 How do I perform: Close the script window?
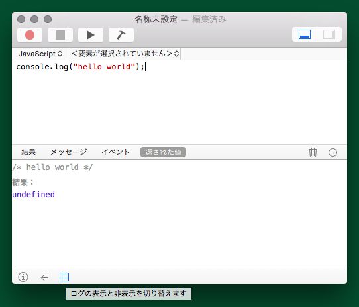coord(21,19)
